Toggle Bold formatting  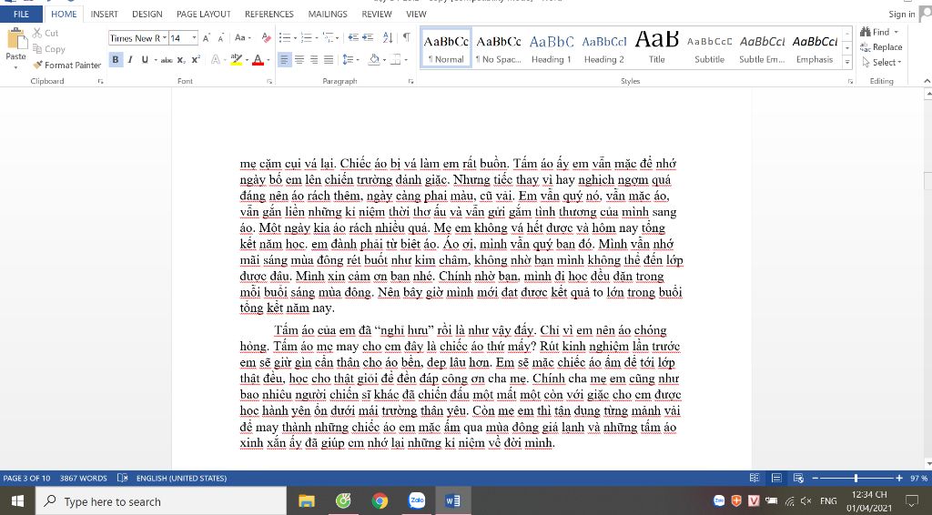point(116,59)
